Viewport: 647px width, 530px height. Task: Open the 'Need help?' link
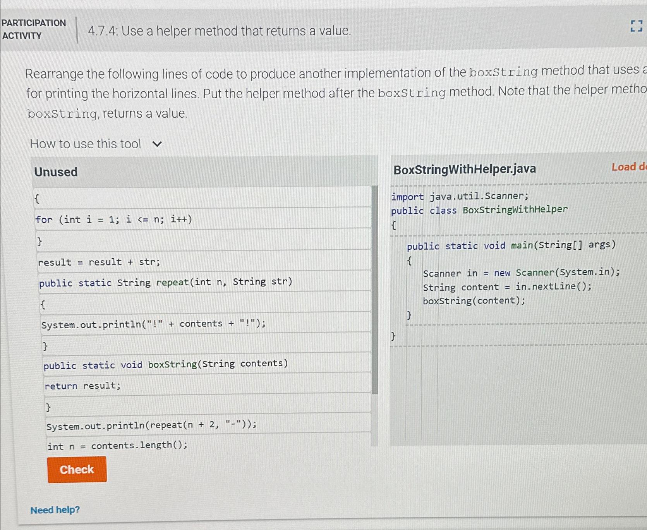[55, 510]
